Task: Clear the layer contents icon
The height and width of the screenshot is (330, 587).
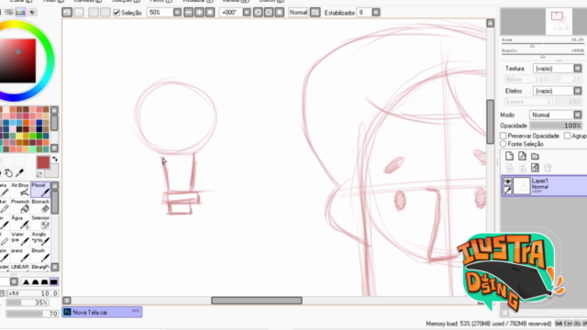Action: click(535, 168)
